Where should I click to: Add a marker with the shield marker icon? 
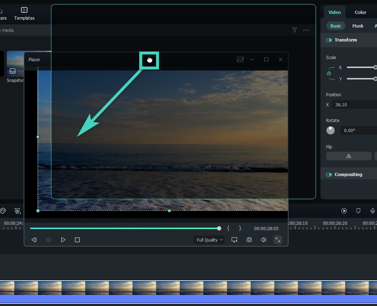[358, 211]
